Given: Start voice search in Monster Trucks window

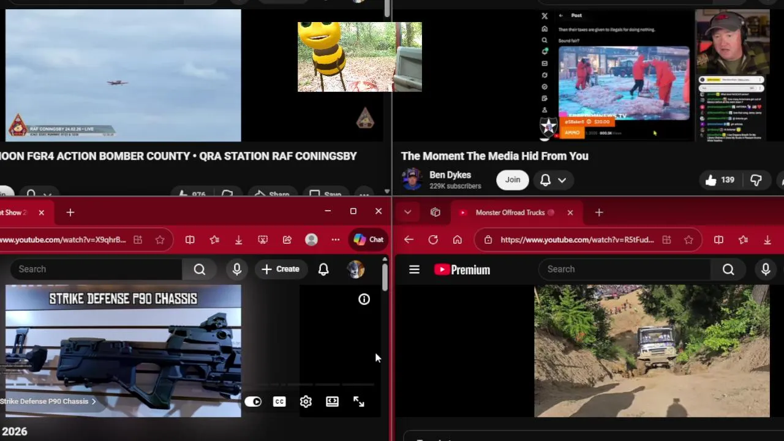Looking at the screenshot, I should coord(766,269).
